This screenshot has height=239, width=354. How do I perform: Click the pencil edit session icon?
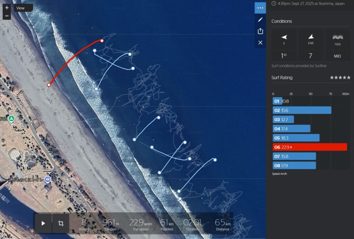point(260,20)
